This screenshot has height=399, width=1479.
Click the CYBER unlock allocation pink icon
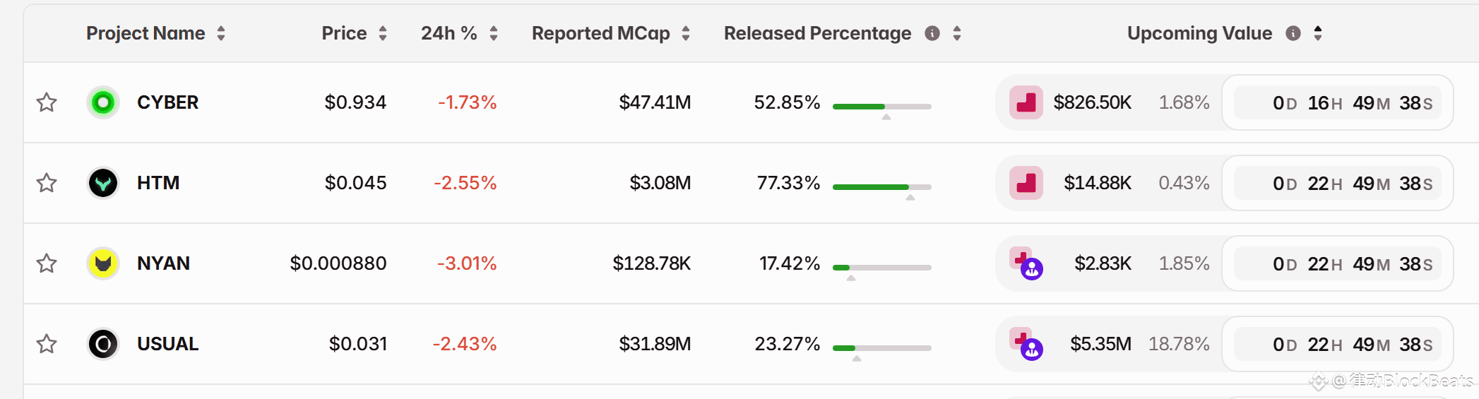tap(1026, 102)
